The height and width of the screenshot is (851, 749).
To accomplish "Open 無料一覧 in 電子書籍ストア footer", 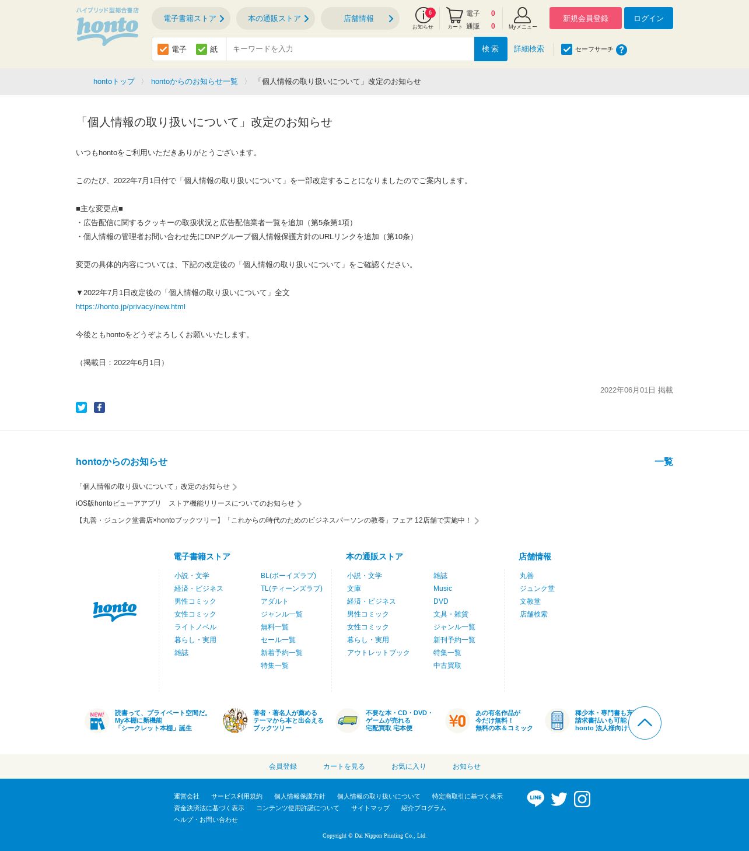I will click(x=275, y=627).
